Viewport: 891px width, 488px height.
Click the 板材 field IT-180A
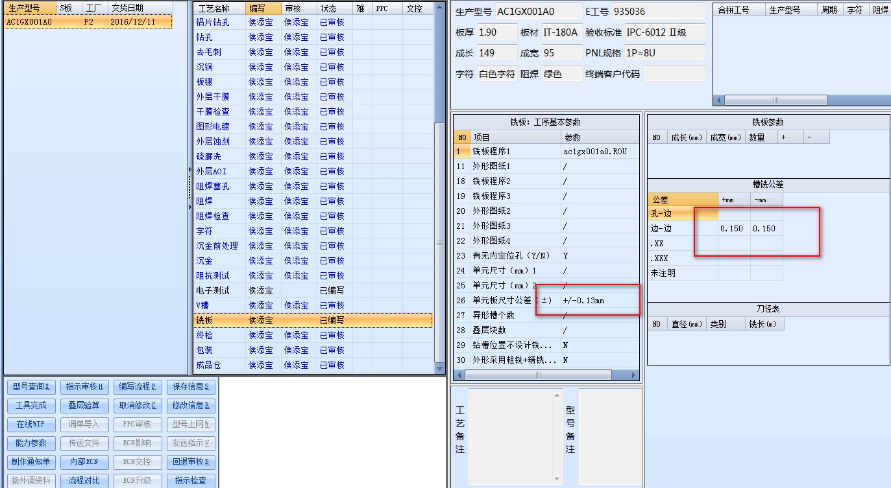coord(561,32)
